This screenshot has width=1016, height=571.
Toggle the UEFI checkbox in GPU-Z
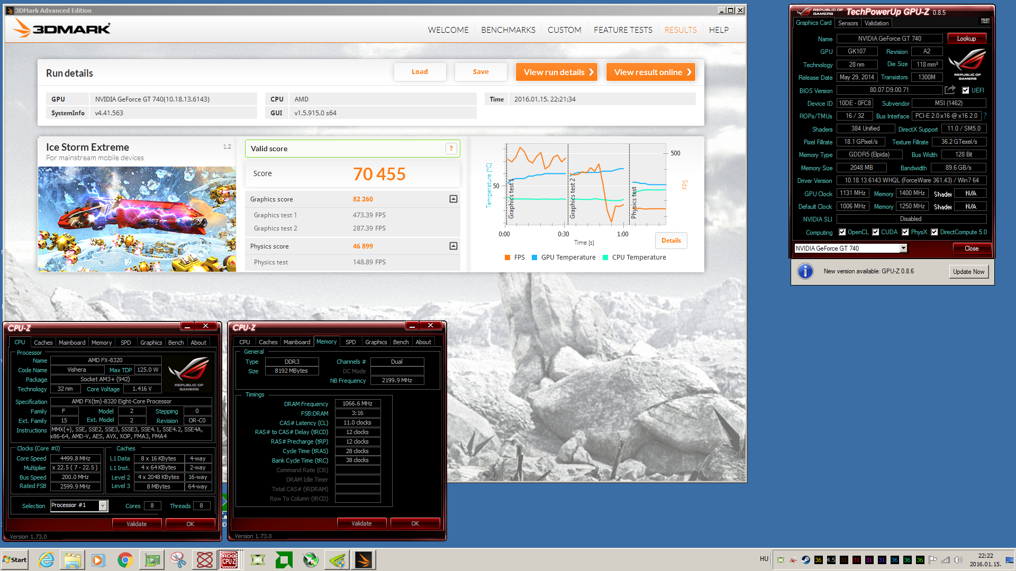(966, 90)
